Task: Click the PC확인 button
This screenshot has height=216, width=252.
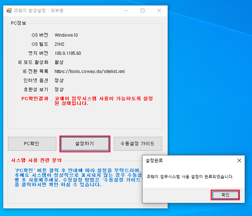Action: coord(32,144)
